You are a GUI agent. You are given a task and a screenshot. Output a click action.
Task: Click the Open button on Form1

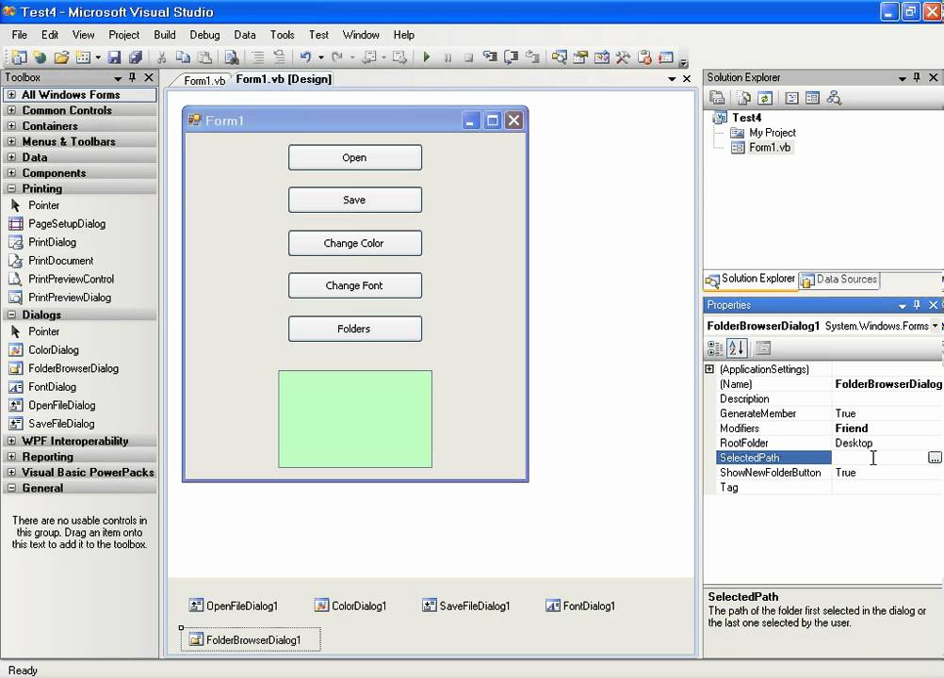click(354, 157)
